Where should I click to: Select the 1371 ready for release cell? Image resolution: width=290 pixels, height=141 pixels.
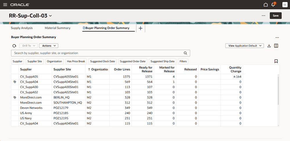[x=143, y=76]
